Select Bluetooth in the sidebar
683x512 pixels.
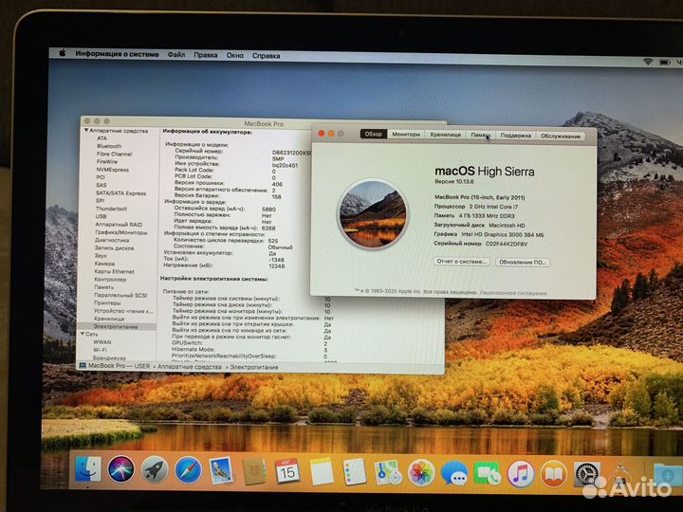109,146
